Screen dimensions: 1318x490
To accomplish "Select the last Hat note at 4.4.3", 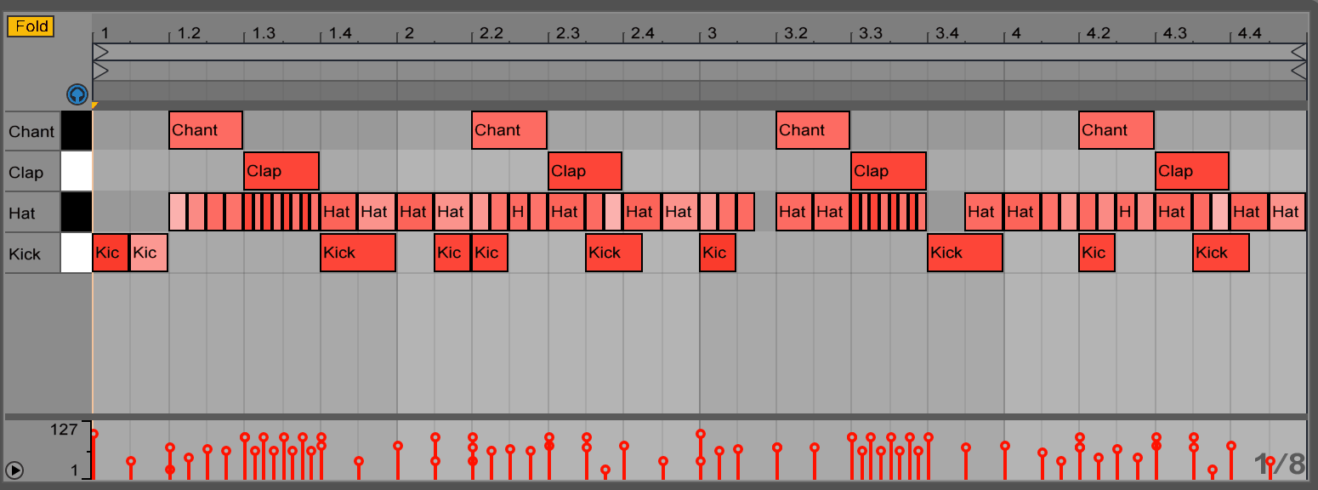I will [1287, 212].
